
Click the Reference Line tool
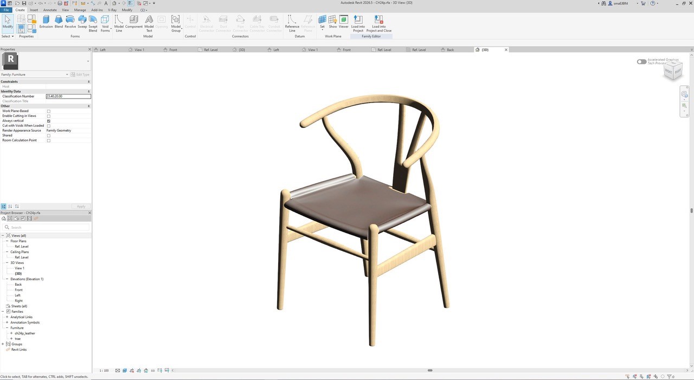(x=292, y=24)
